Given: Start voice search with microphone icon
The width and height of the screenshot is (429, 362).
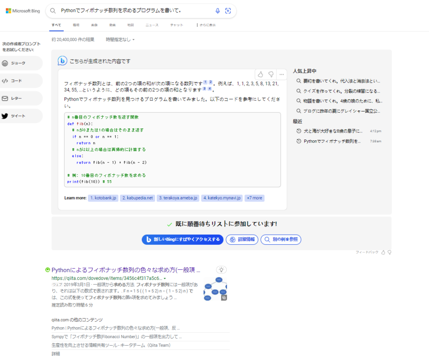Looking at the screenshot, I should [x=217, y=10].
